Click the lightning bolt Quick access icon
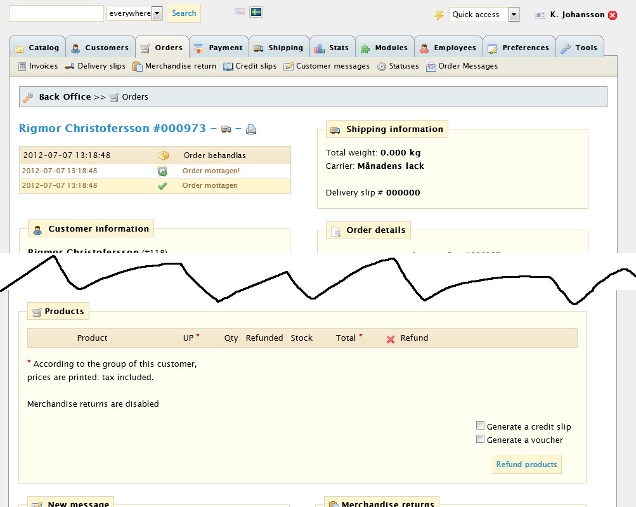Screen dimensions: 636x507 pos(439,15)
